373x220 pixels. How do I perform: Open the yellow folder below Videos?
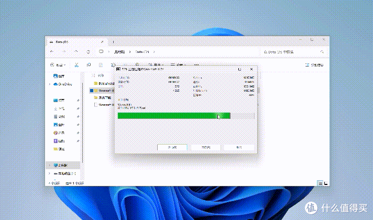[x=59, y=149]
